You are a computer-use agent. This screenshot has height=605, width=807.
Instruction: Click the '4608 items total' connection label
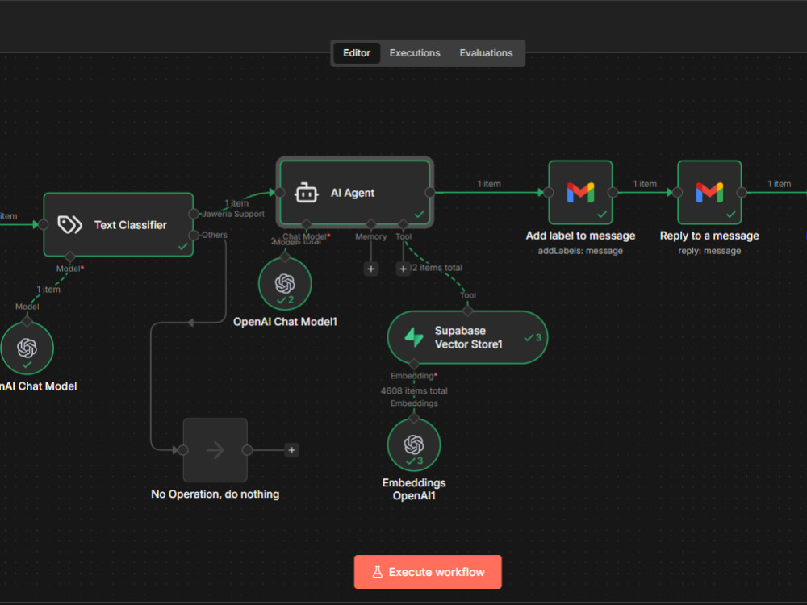point(414,391)
